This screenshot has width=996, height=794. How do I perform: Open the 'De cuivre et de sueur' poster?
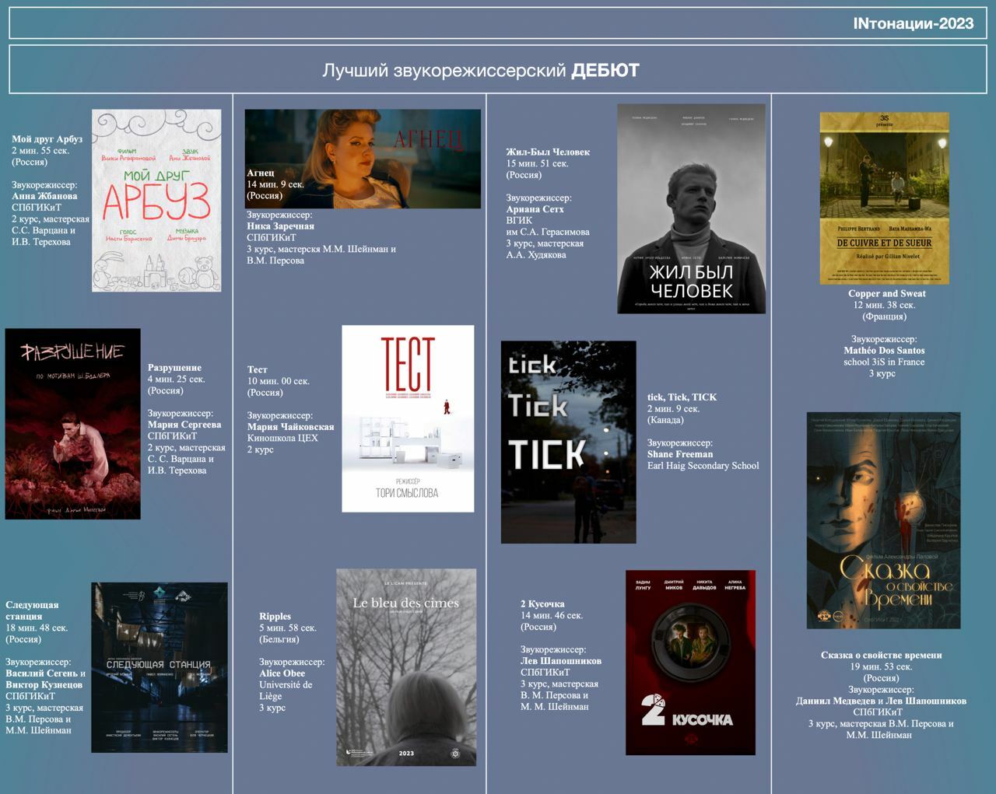pyautogui.click(x=884, y=198)
